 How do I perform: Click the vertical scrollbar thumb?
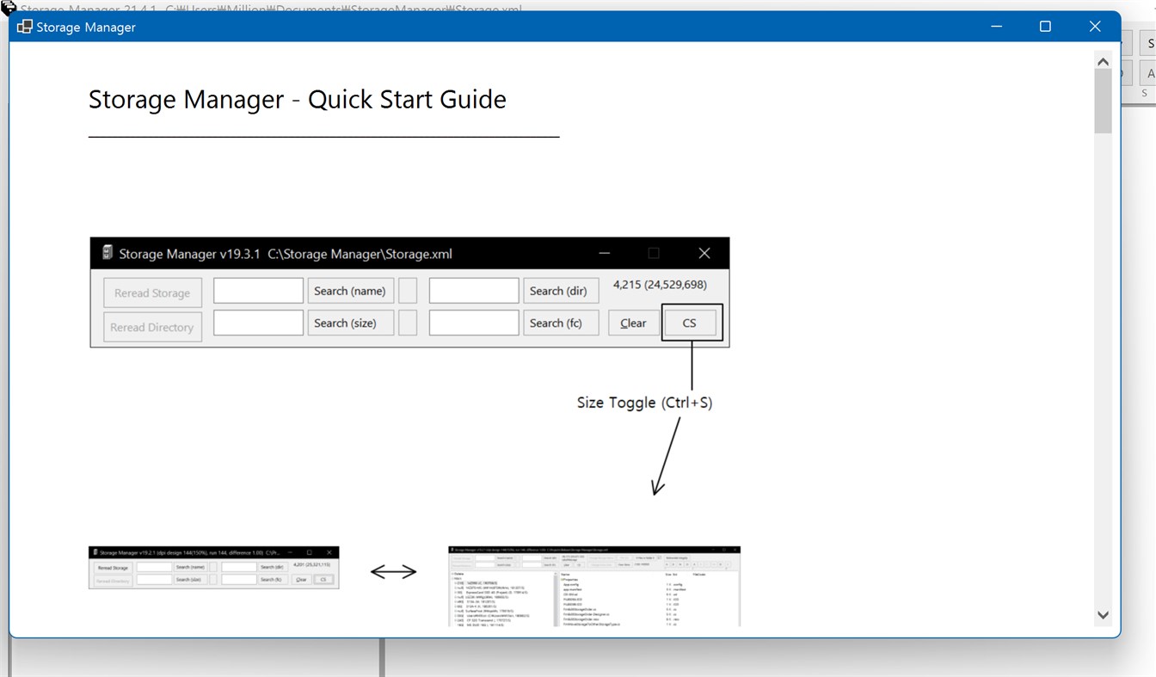click(1103, 102)
